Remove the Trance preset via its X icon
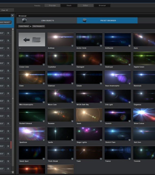The width and height of the screenshot is (155, 175). pos(130,159)
